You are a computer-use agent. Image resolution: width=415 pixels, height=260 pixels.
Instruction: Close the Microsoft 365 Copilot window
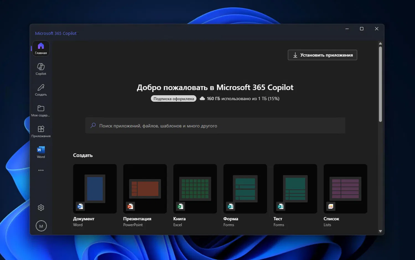point(377,29)
